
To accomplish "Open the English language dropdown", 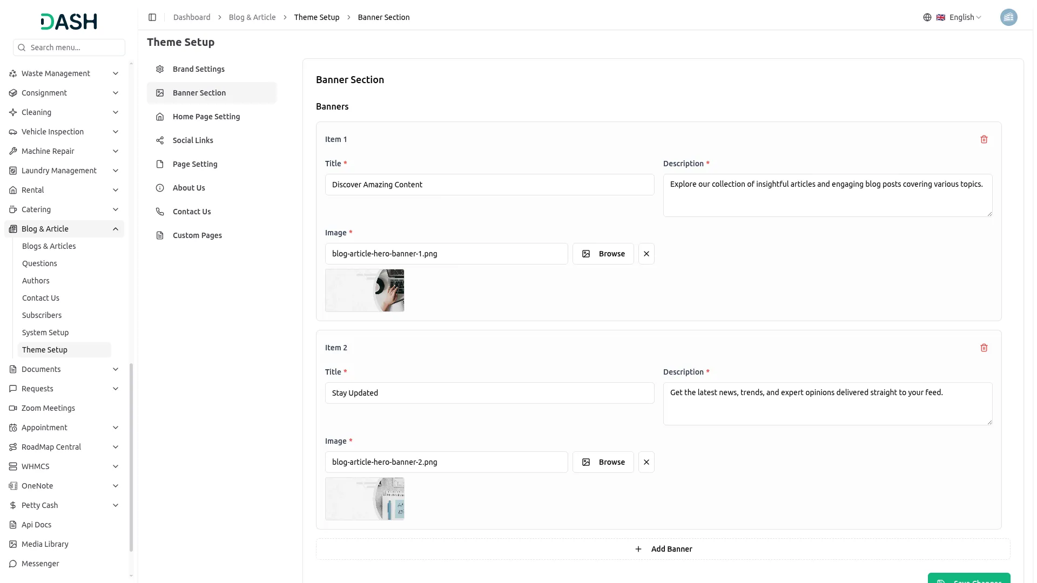I will [959, 17].
